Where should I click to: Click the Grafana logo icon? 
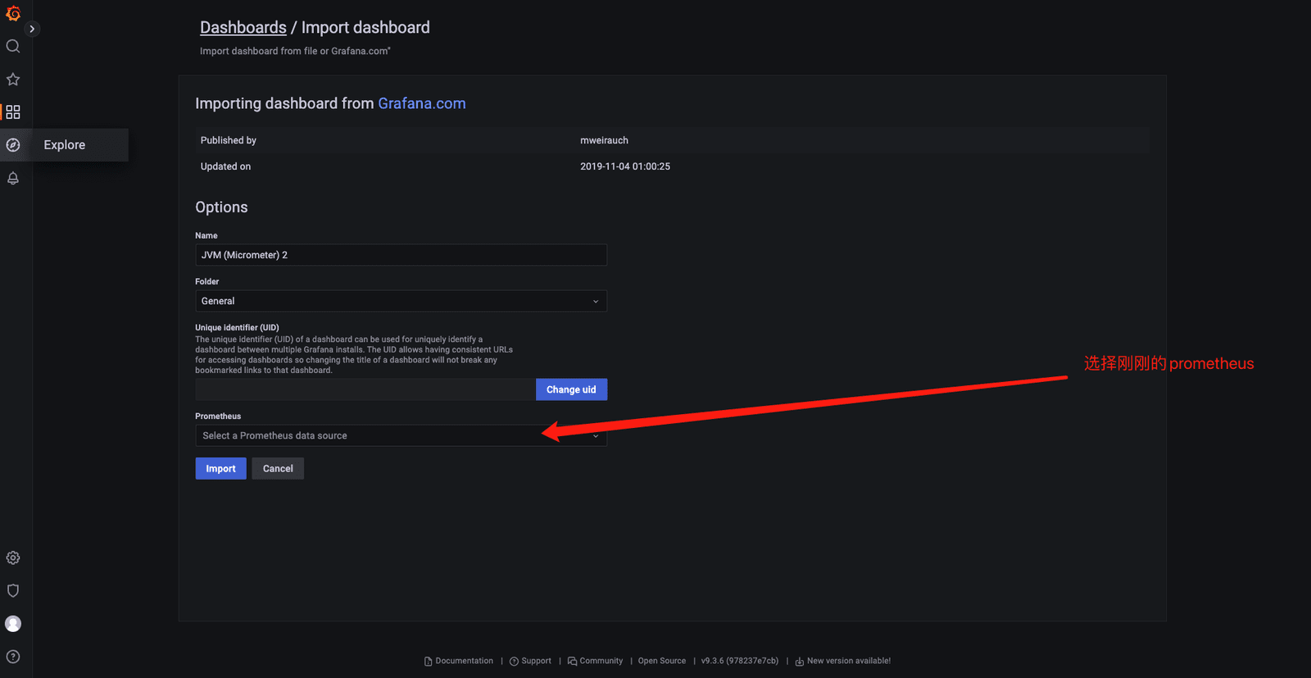tap(13, 13)
